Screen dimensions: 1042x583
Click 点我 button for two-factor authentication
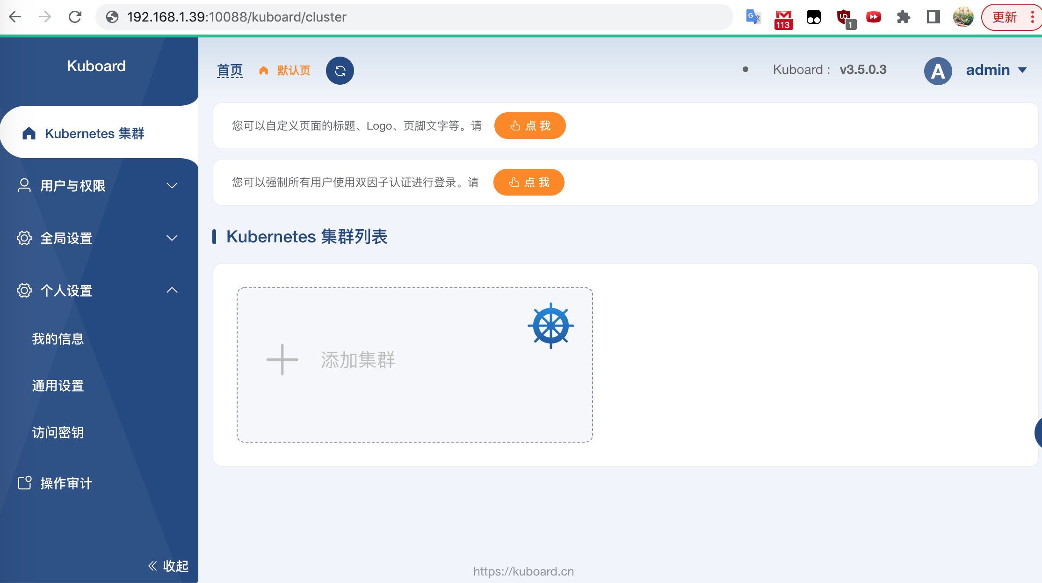point(529,182)
